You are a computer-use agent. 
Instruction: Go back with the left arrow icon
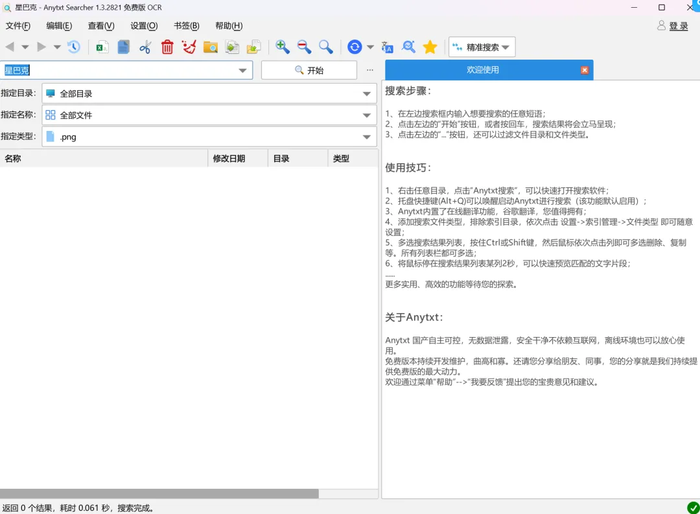click(x=10, y=47)
